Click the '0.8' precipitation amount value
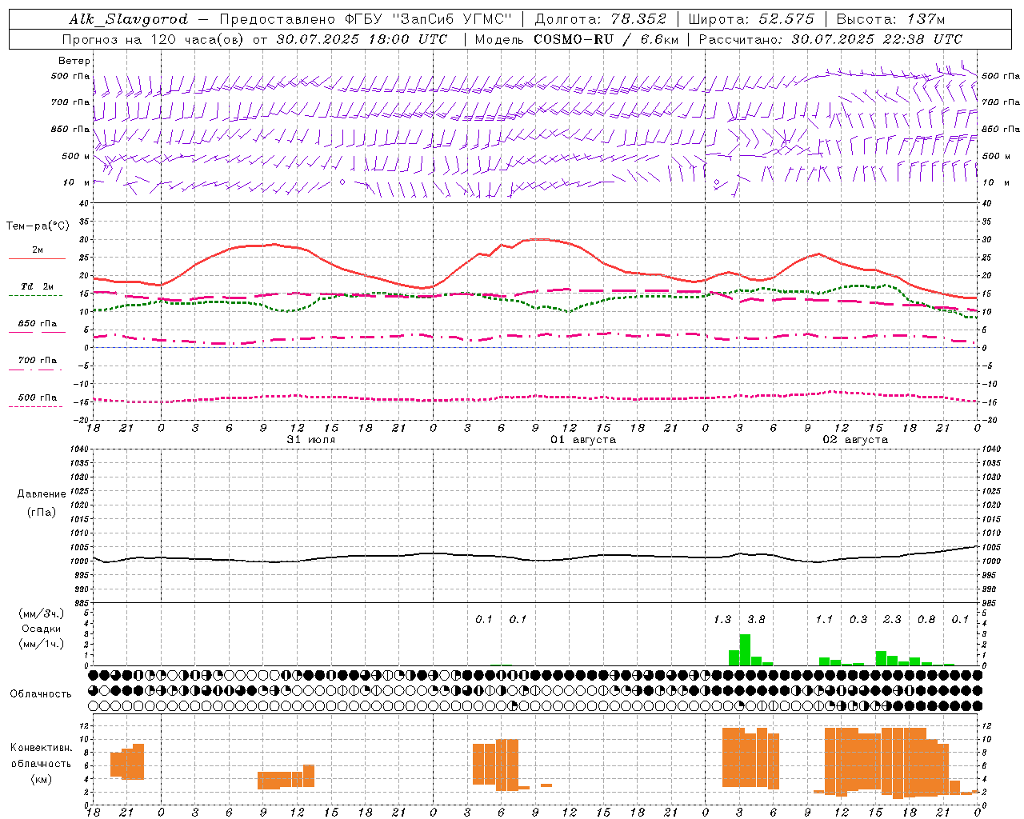Screen dimensions: 1024x819 point(926,620)
